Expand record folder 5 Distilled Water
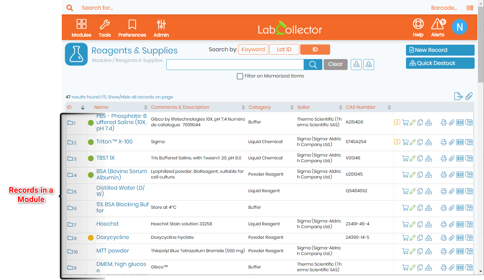The width and height of the screenshot is (484, 280). pos(70,191)
